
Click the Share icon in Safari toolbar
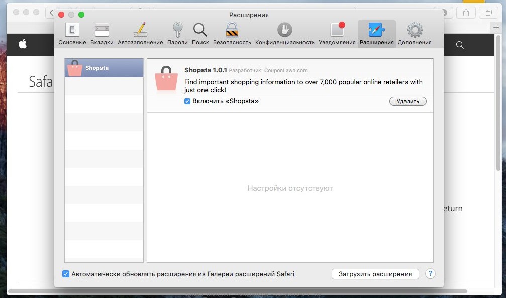(x=466, y=13)
